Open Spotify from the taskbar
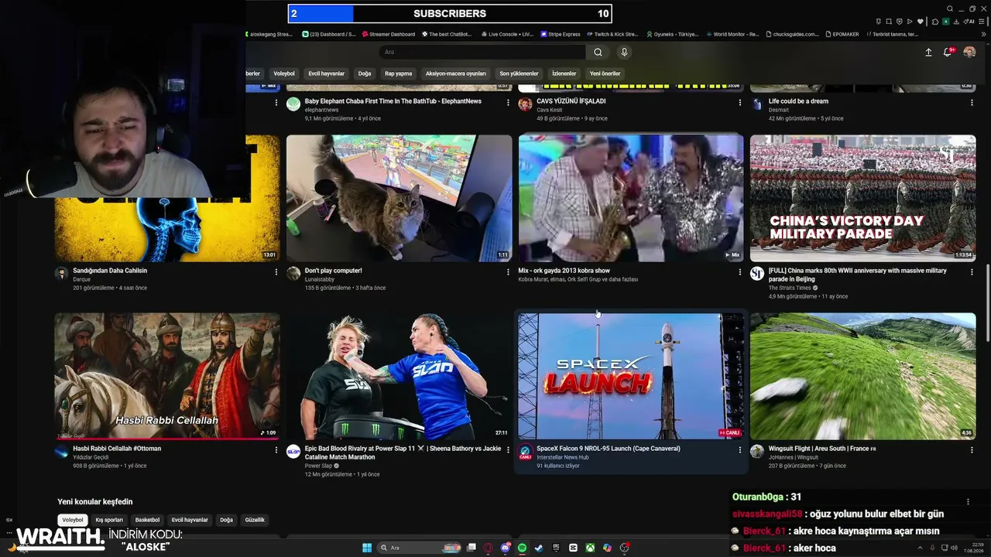Image resolution: width=991 pixels, height=557 pixels. coord(522,548)
